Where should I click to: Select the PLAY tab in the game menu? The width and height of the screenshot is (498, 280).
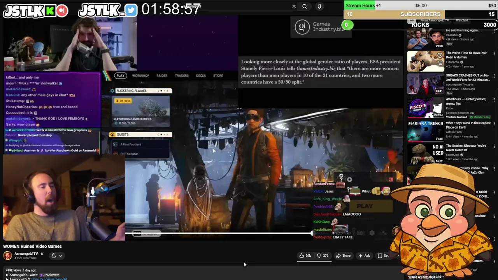120,75
